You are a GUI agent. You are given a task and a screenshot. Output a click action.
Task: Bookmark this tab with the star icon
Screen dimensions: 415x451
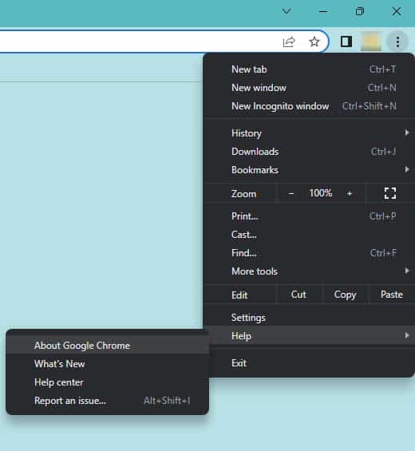tap(314, 42)
